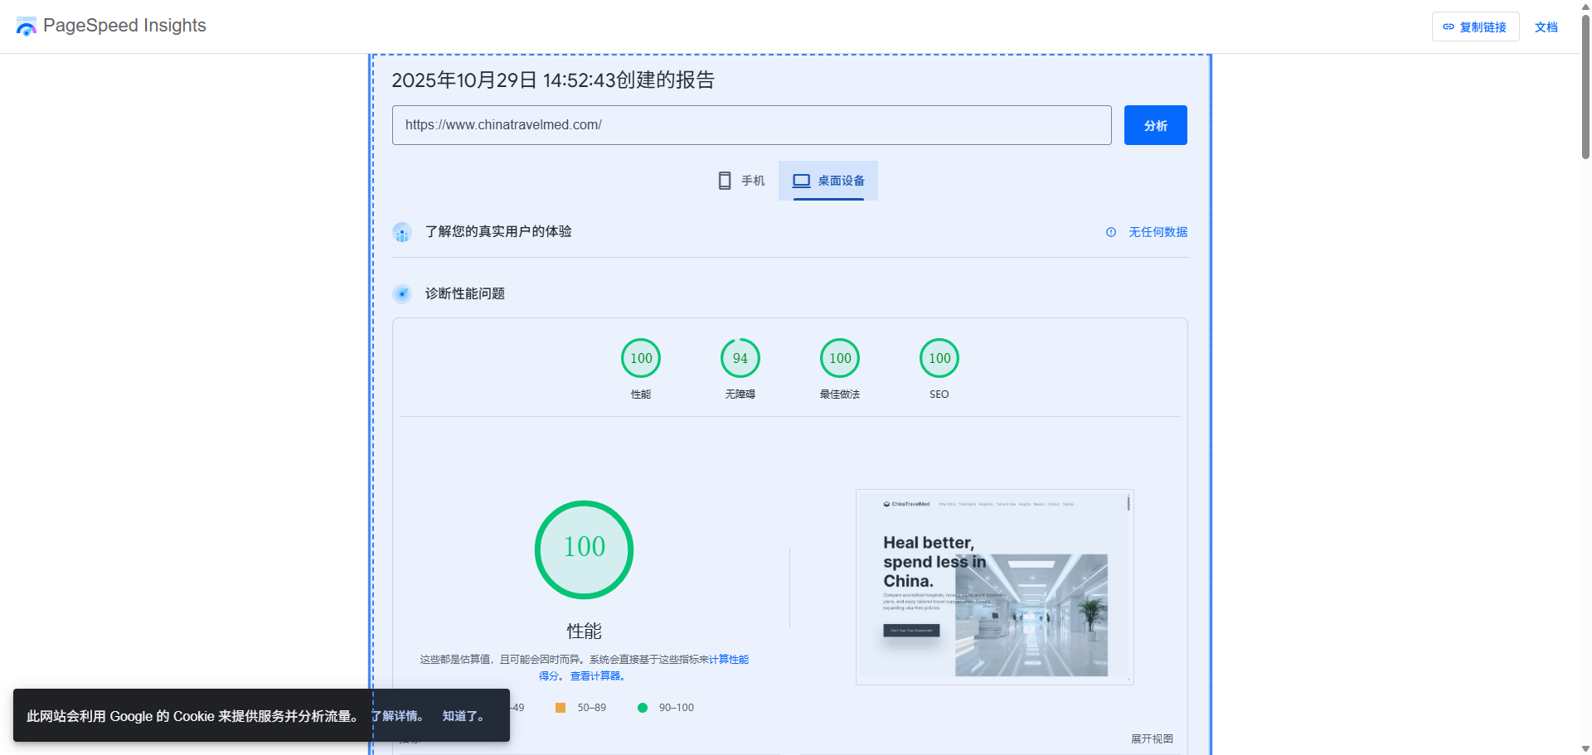Dismiss cookie notice with 知道了
The width and height of the screenshot is (1592, 755).
[x=463, y=716]
